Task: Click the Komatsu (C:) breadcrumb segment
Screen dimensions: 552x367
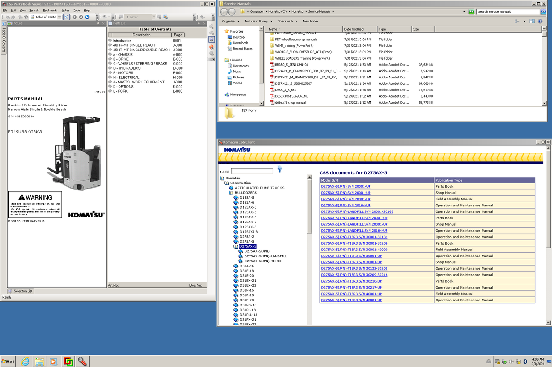Action: tap(278, 11)
